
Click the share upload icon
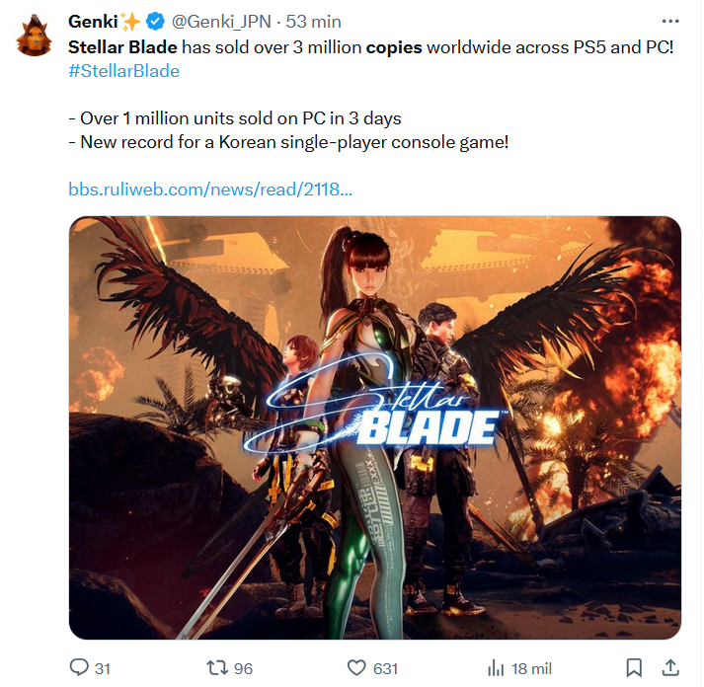pos(670,667)
